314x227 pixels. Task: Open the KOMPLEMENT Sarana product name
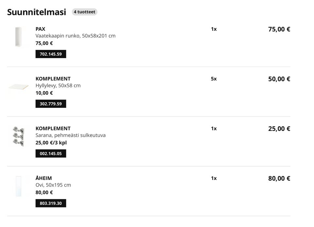[x=53, y=128]
